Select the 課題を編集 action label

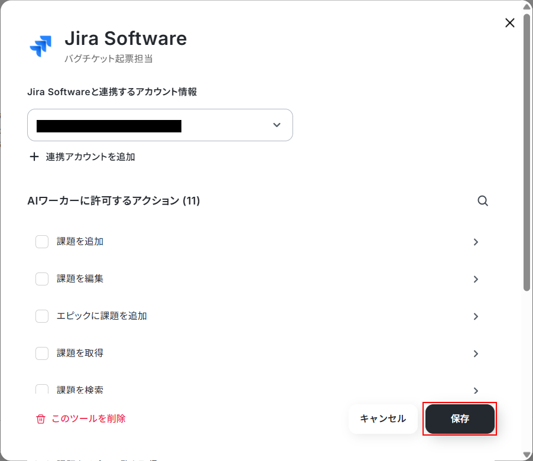(x=80, y=279)
